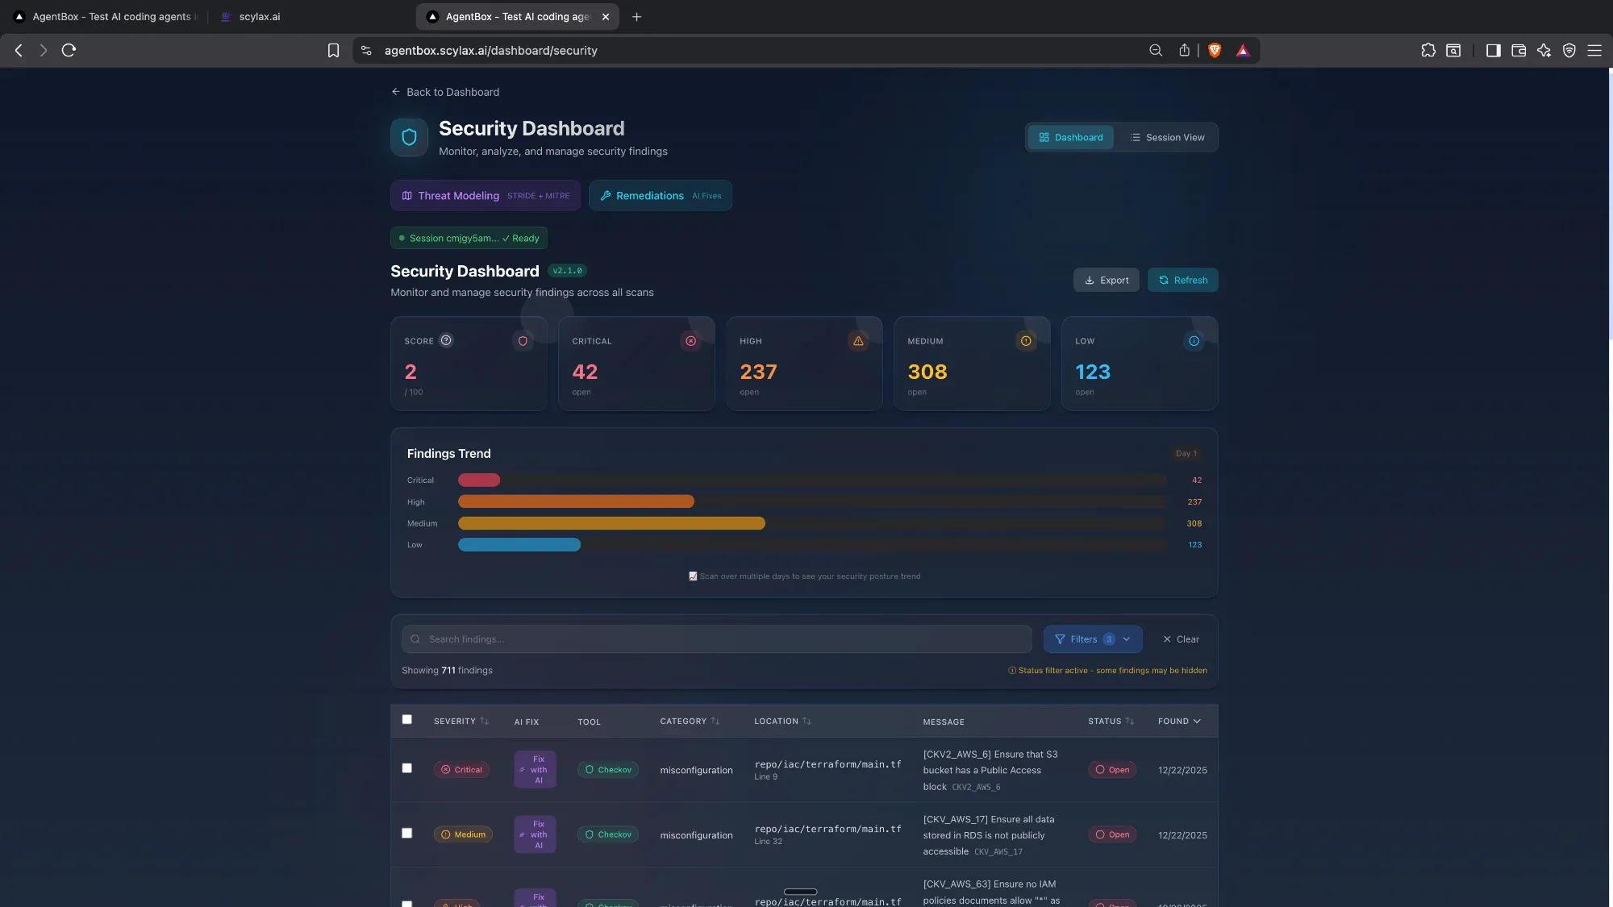Check the Critical S3 finding row checkbox
This screenshot has width=1613, height=907.
(x=407, y=768)
